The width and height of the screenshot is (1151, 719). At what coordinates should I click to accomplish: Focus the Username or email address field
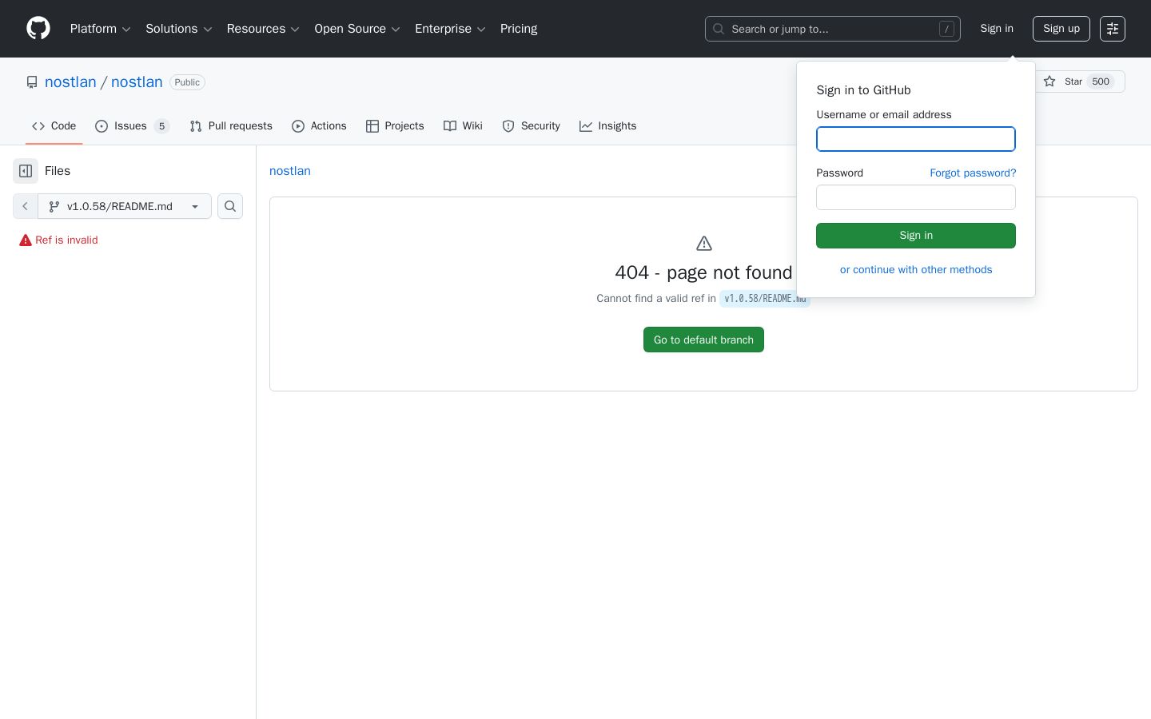(916, 139)
